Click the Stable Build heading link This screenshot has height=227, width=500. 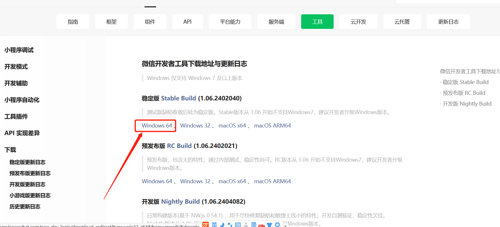(x=179, y=98)
